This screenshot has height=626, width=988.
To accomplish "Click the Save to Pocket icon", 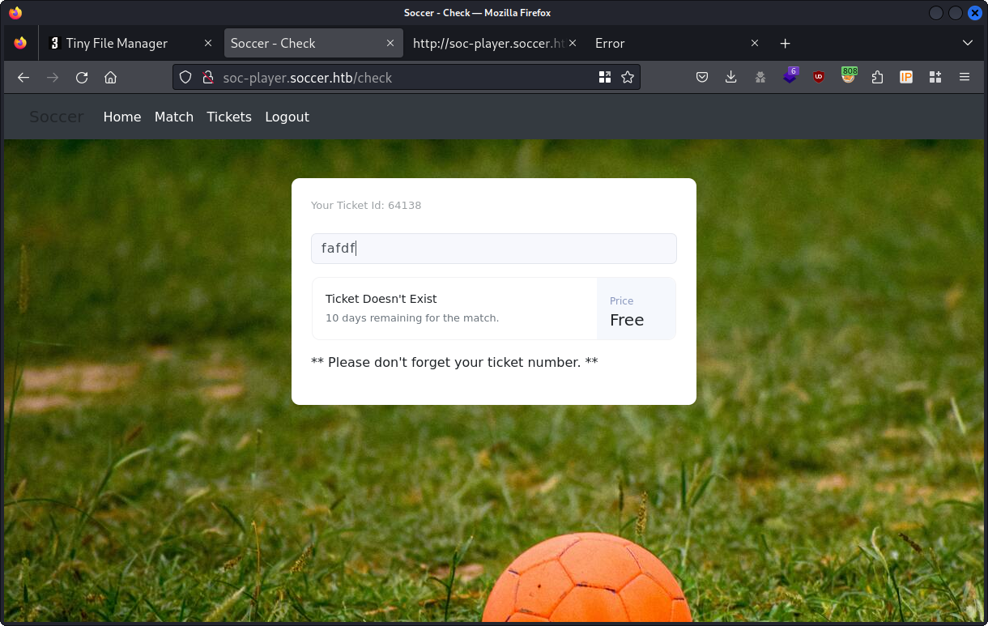I will point(702,78).
